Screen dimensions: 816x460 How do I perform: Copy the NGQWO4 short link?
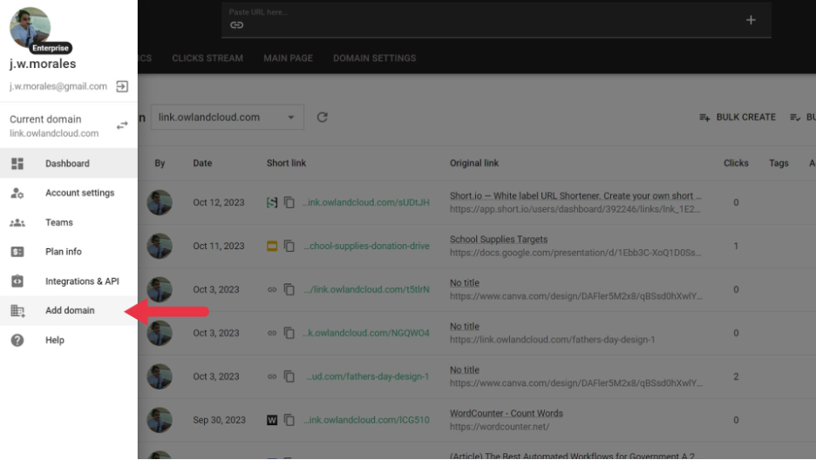(x=289, y=333)
